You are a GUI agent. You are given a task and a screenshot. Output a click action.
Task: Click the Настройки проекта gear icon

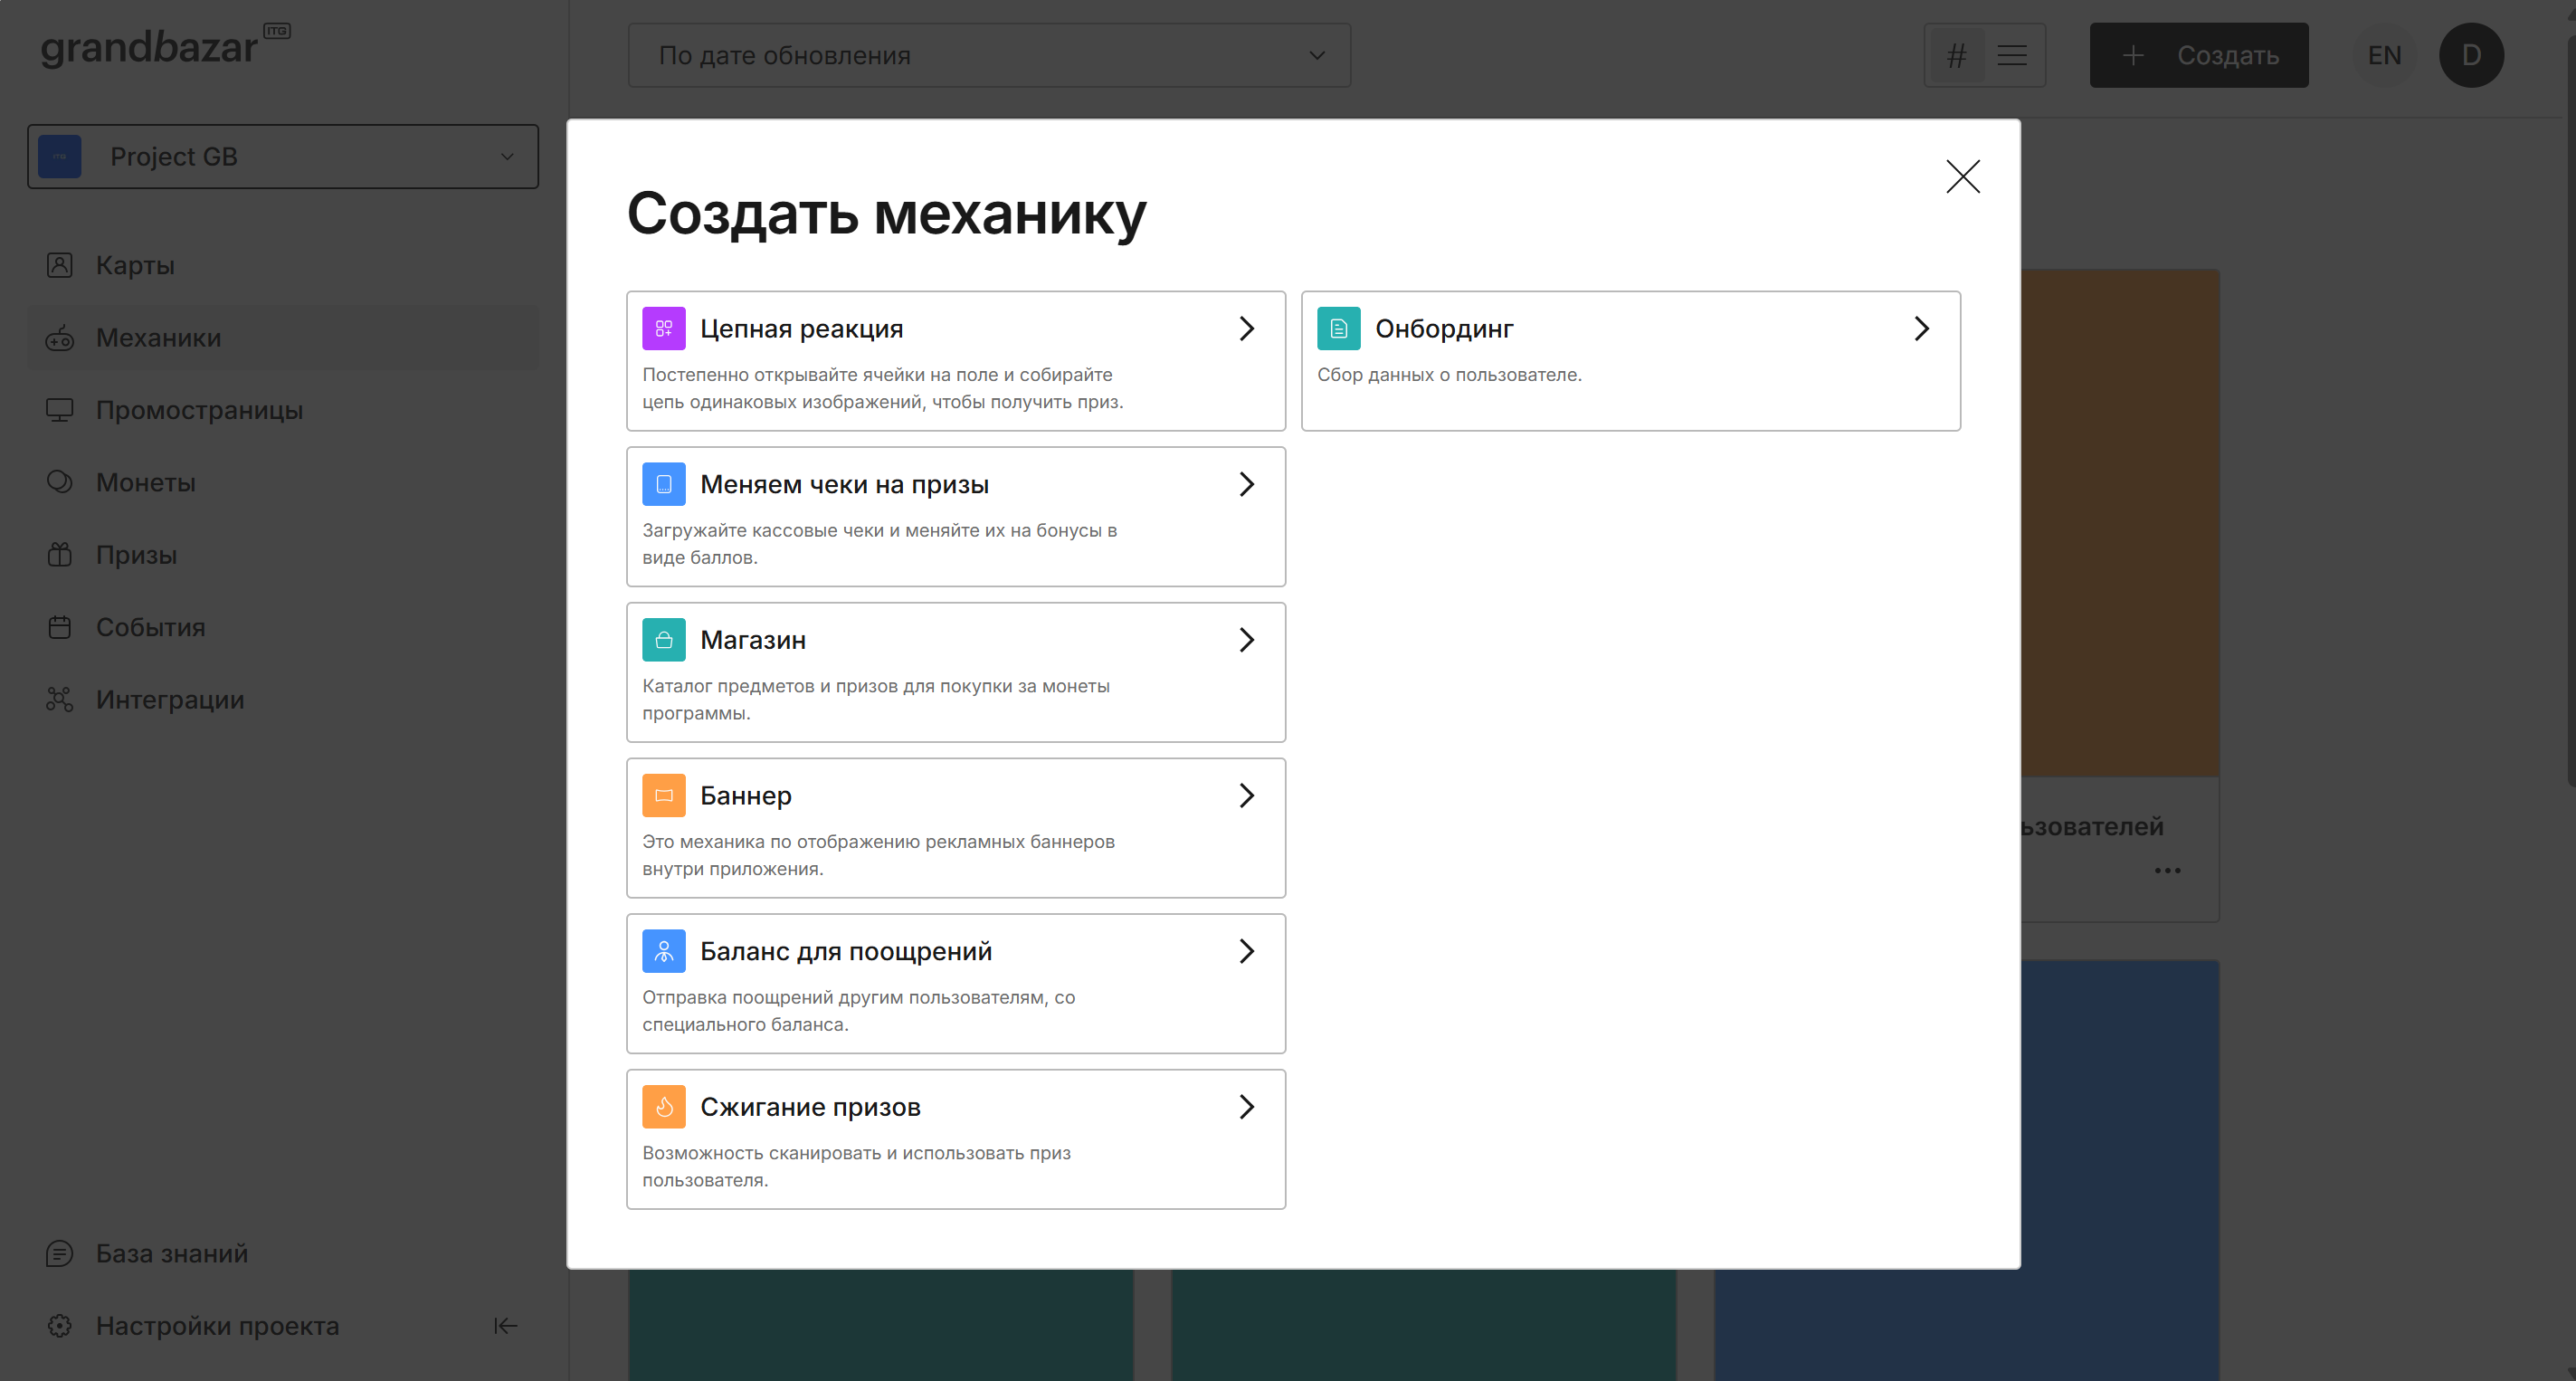[60, 1326]
